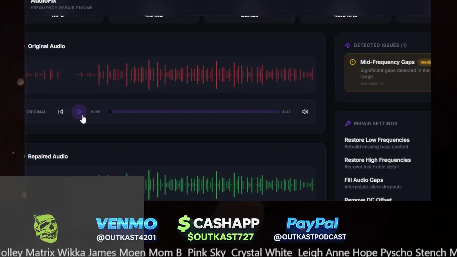The image size is (457, 257).
Task: Click the Original Audio heading
Action: coord(46,46)
